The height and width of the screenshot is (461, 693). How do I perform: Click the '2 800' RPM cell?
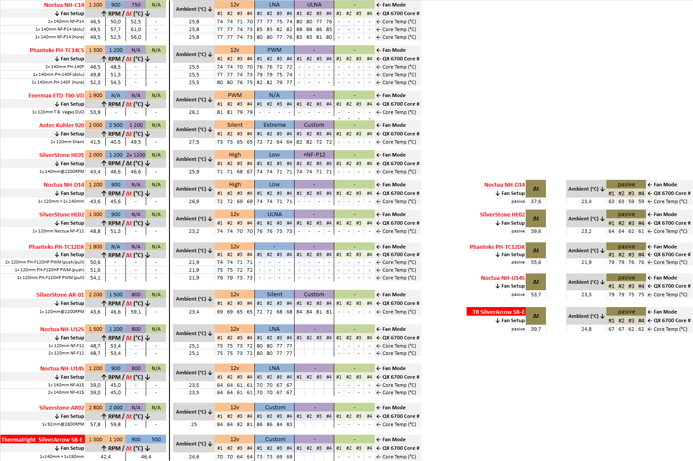(95, 408)
